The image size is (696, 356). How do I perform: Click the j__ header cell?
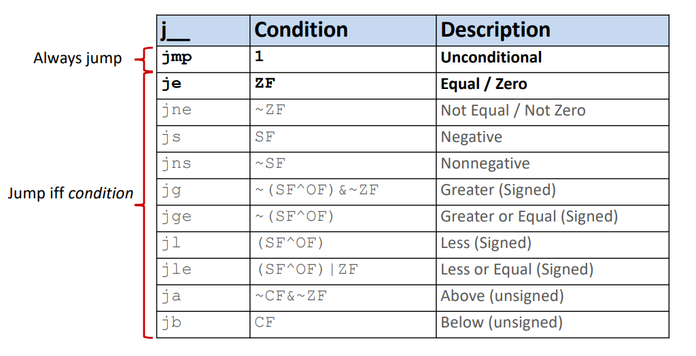203,31
